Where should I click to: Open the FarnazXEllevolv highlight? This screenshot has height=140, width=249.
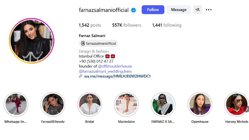53,104
